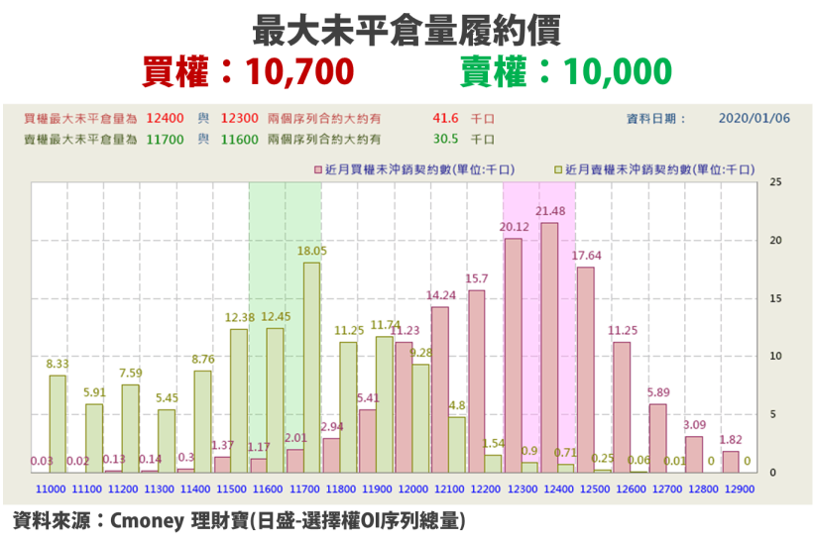Select the green value 30.5
This screenshot has height=545, width=813.
[445, 139]
